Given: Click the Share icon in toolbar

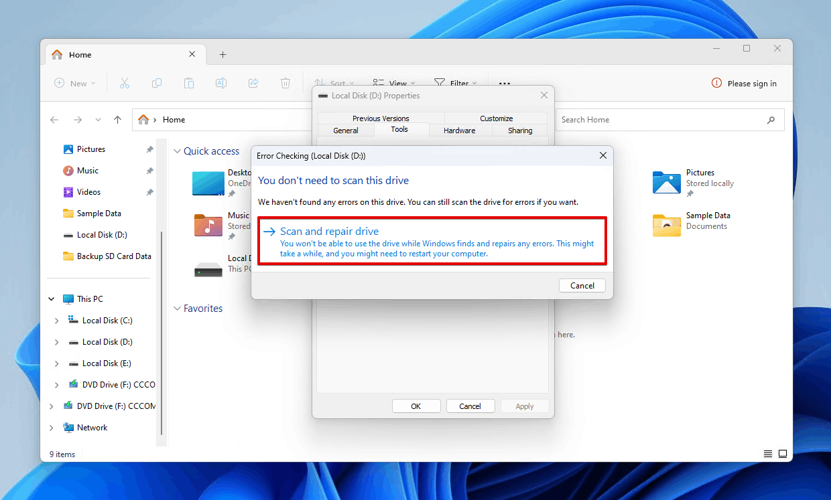Looking at the screenshot, I should [253, 83].
